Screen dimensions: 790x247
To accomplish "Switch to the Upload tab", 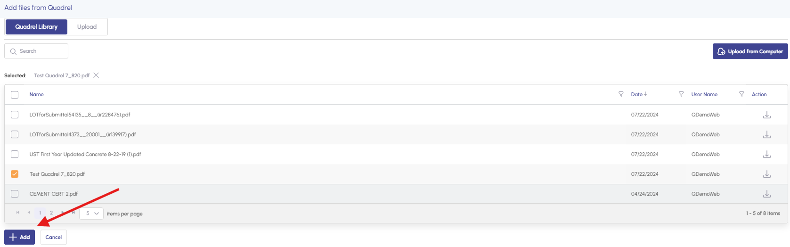I will click(87, 27).
